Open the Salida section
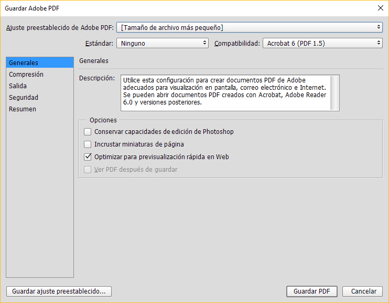 [x=40, y=86]
